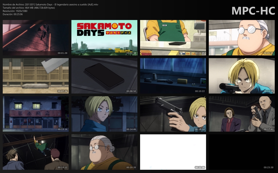
Task: Select the final dark thumbnail at 00:23:38
Action: pos(241,152)
